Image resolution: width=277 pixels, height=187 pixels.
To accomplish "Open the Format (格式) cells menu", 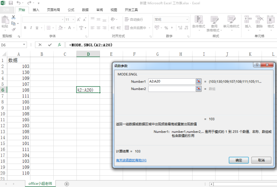I will tap(271, 23).
